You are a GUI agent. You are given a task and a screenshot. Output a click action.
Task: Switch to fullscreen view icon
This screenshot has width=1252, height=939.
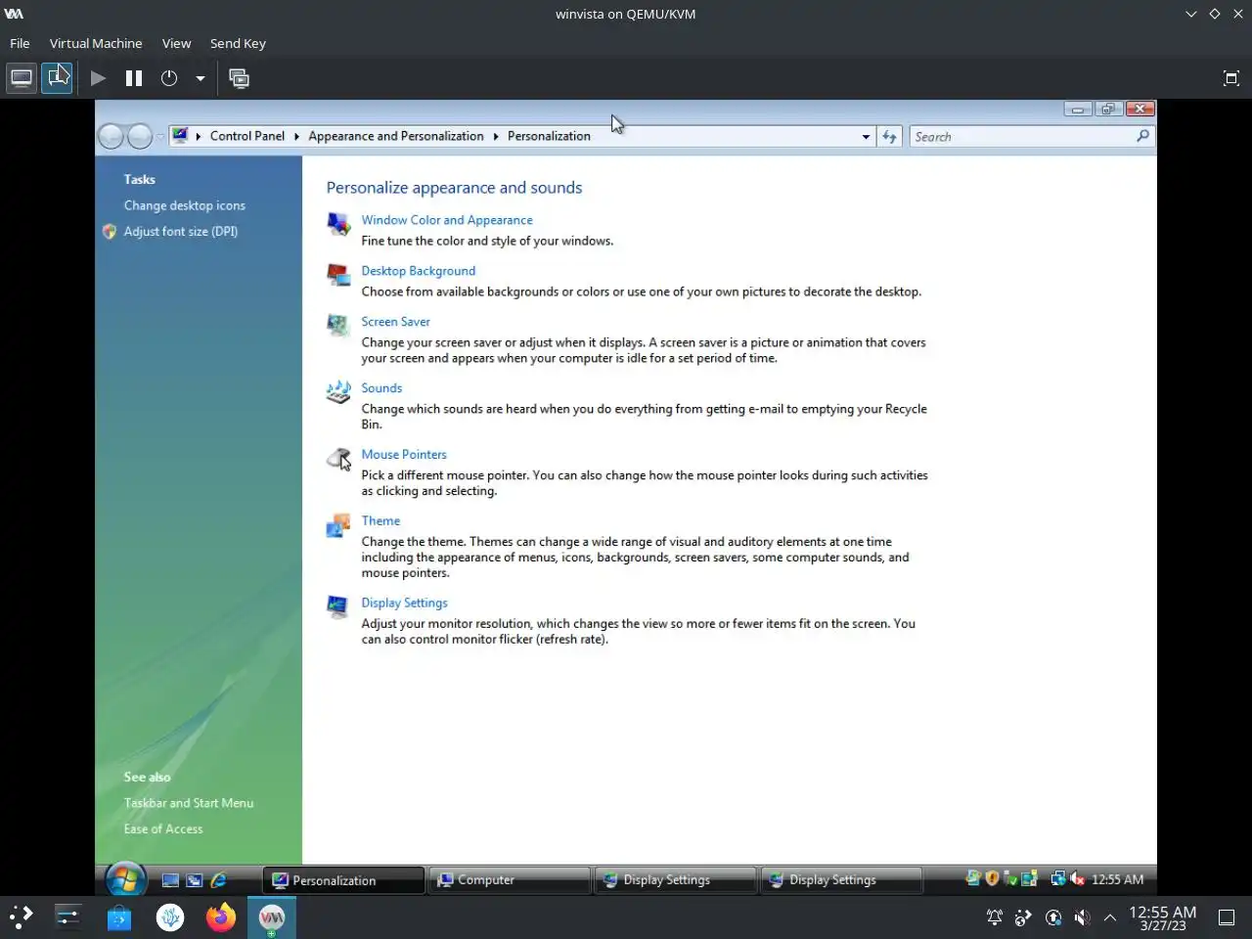[1231, 78]
